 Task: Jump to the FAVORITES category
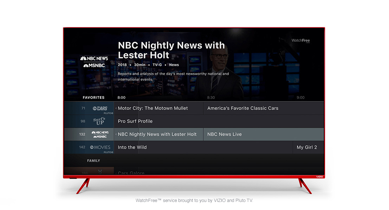93,97
